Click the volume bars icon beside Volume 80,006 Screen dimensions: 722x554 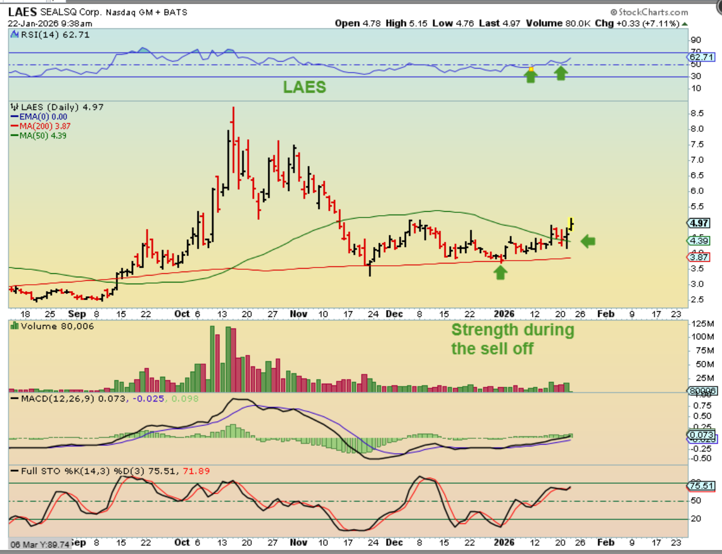(14, 326)
